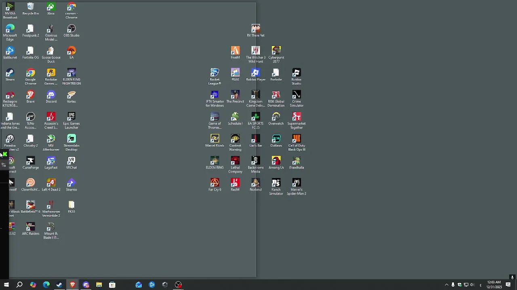Image resolution: width=517 pixels, height=290 pixels.
Task: Select the Cyberpunk 2077 desktop shortcut
Action: pyautogui.click(x=276, y=55)
